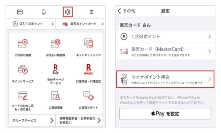Click the お客様サポート label text

[x=88, y=108]
